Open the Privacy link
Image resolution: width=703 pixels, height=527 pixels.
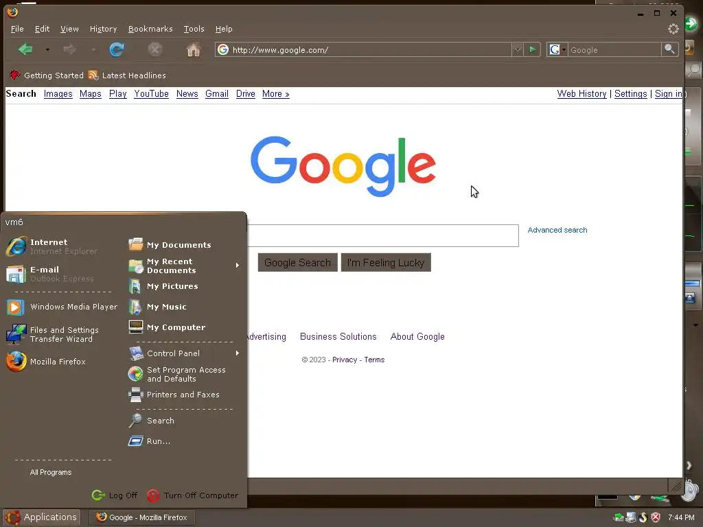[x=345, y=360]
